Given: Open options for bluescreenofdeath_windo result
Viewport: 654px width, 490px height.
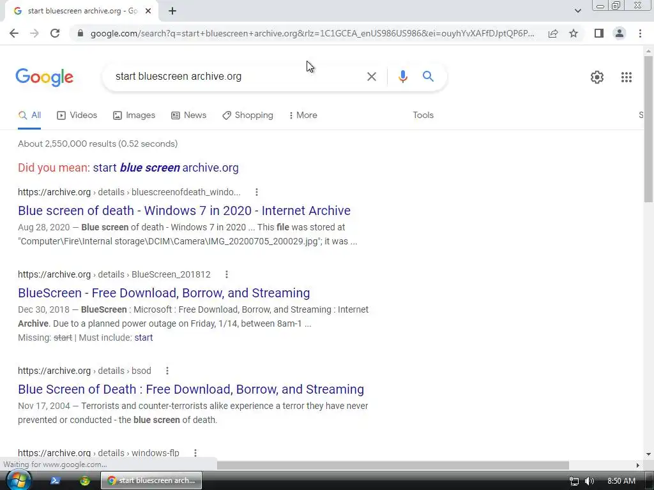Looking at the screenshot, I should (x=257, y=192).
